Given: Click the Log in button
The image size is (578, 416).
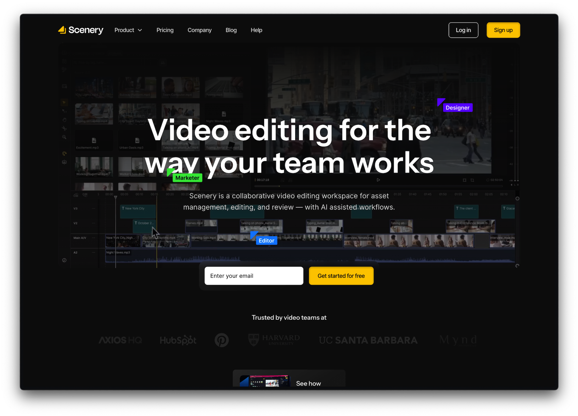Looking at the screenshot, I should pos(463,30).
